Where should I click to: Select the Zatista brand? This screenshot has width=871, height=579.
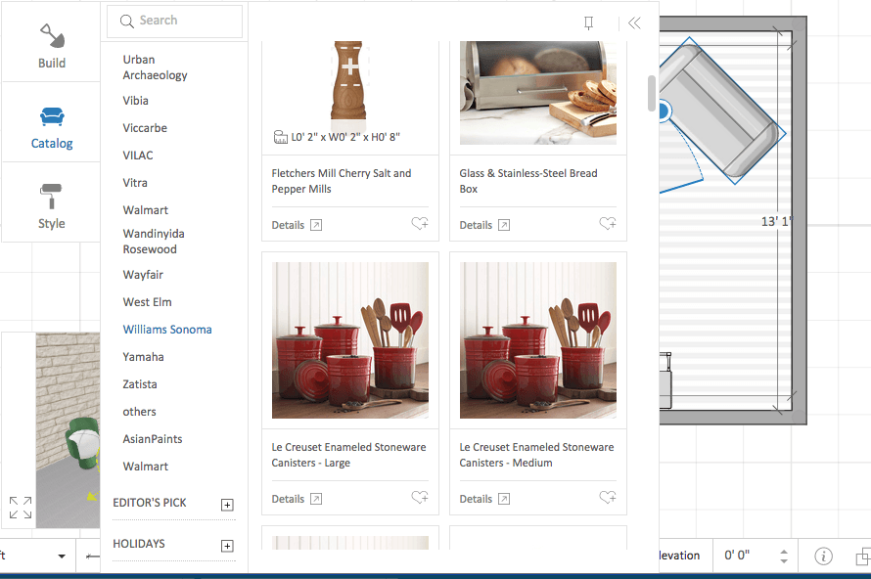(140, 384)
